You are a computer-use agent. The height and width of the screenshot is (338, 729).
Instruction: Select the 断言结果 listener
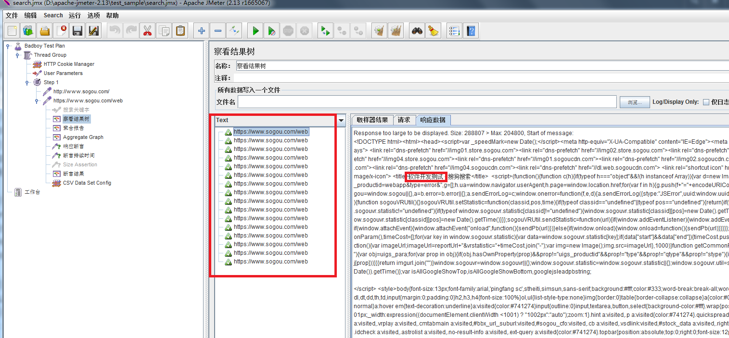(74, 174)
